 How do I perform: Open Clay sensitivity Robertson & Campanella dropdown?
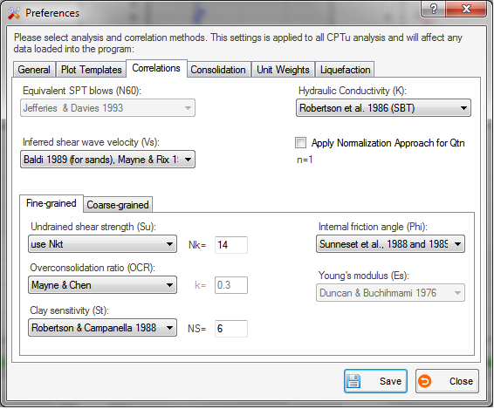click(x=102, y=328)
